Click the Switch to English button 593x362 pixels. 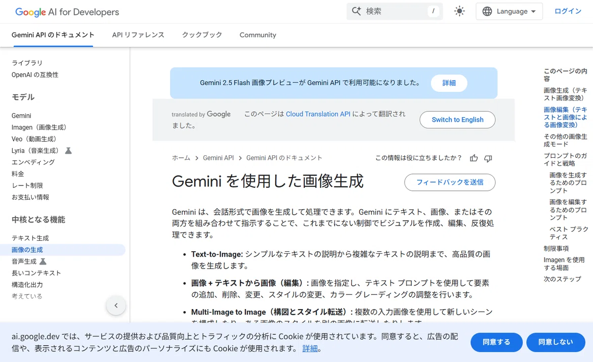coord(458,120)
